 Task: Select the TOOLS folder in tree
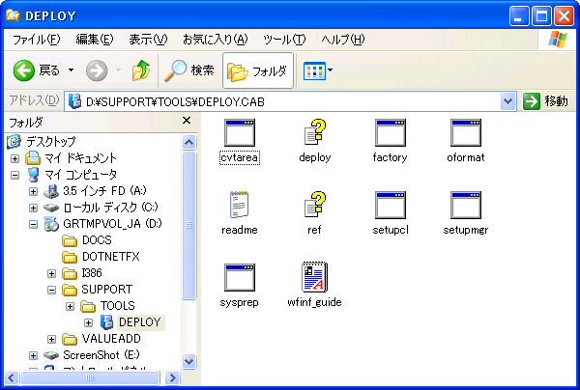(117, 306)
